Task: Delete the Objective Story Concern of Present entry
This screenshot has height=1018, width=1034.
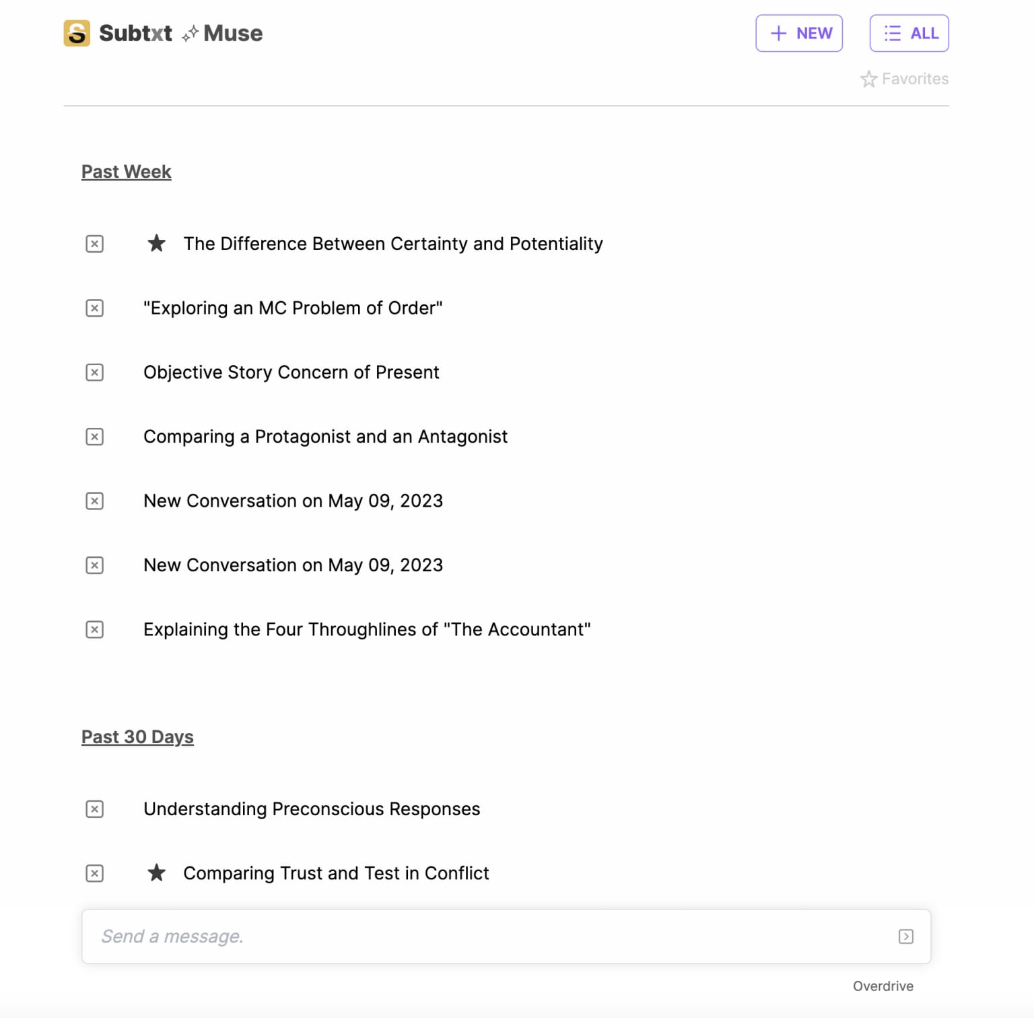Action: [95, 373]
